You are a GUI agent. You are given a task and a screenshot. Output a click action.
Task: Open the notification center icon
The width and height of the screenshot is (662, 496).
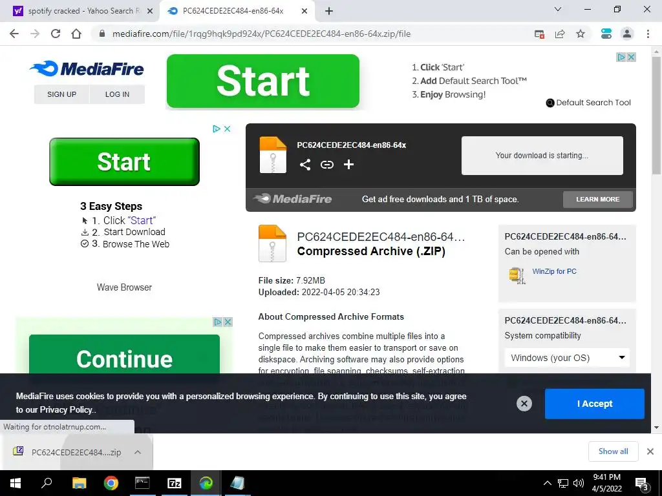[642, 484]
